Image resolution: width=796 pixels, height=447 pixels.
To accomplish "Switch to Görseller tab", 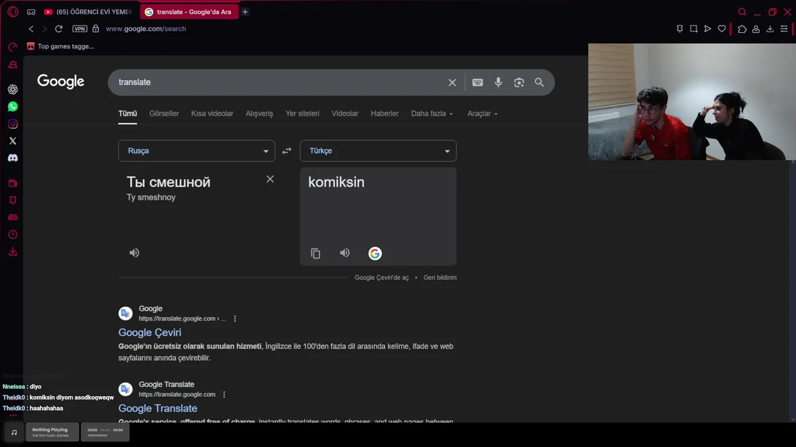I will click(x=164, y=114).
